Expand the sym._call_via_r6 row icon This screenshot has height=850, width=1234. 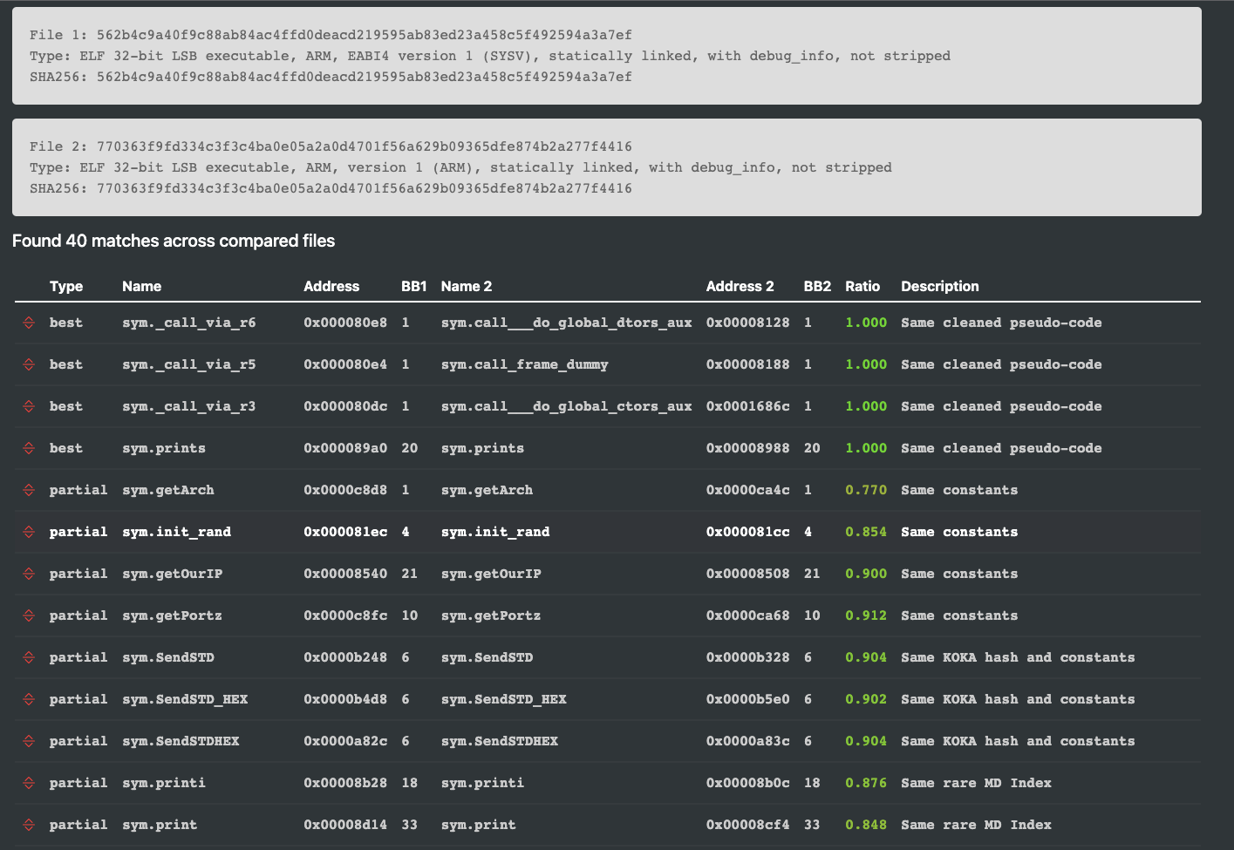point(29,323)
